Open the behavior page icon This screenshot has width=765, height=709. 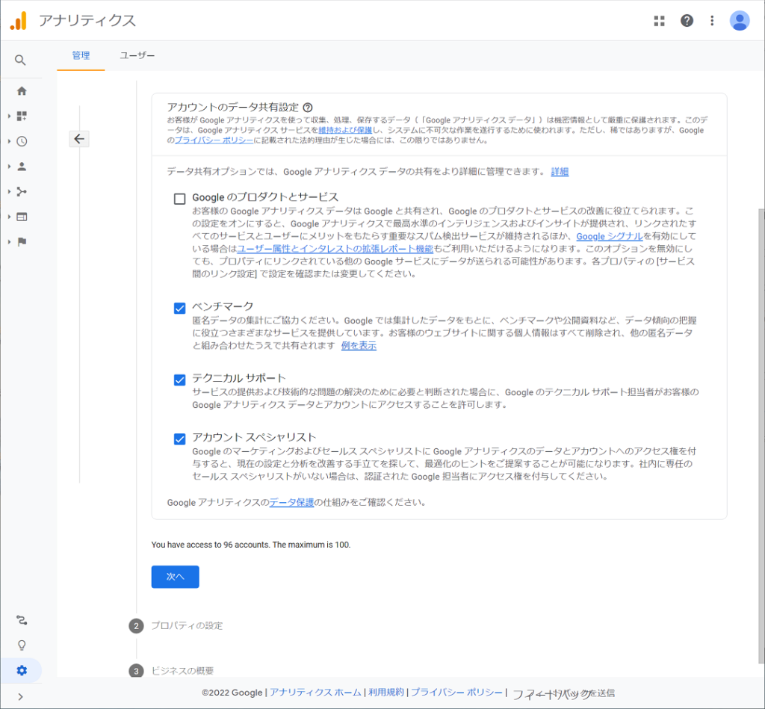click(x=22, y=217)
